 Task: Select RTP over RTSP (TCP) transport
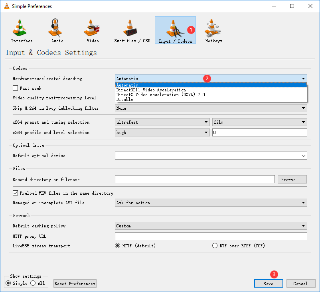tap(215, 246)
